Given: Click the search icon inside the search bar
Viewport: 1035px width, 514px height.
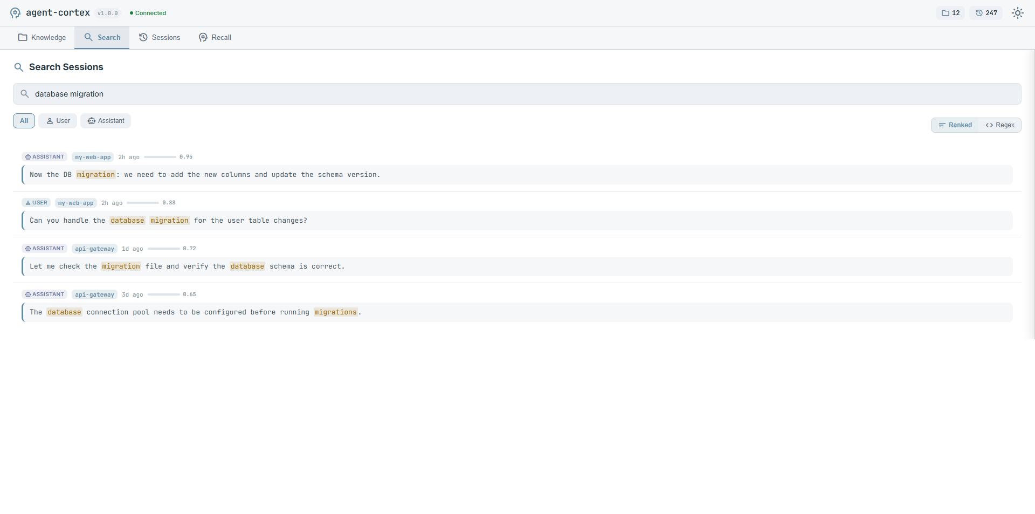Looking at the screenshot, I should click(x=24, y=93).
